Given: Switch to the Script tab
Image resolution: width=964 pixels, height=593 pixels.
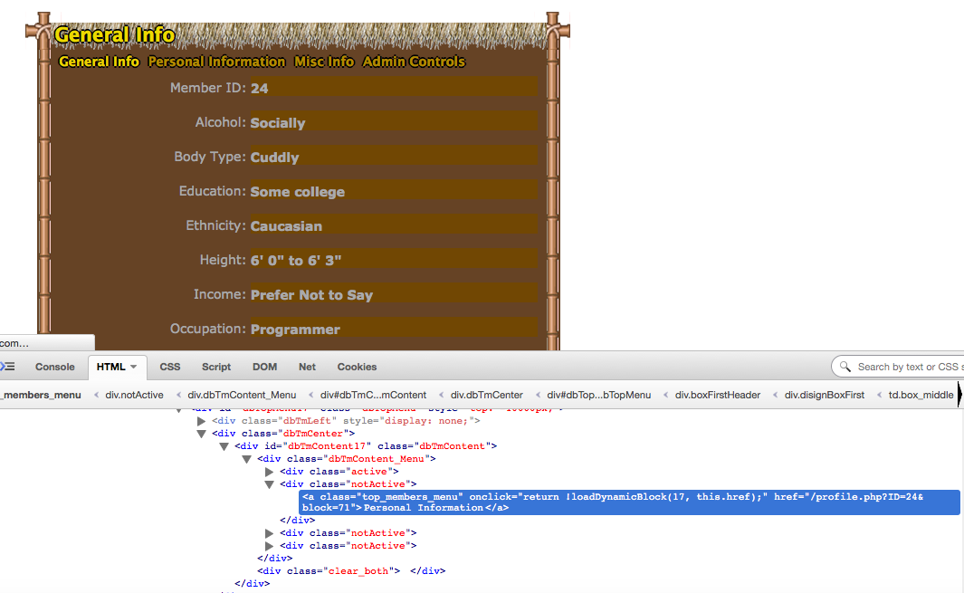Looking at the screenshot, I should [216, 367].
